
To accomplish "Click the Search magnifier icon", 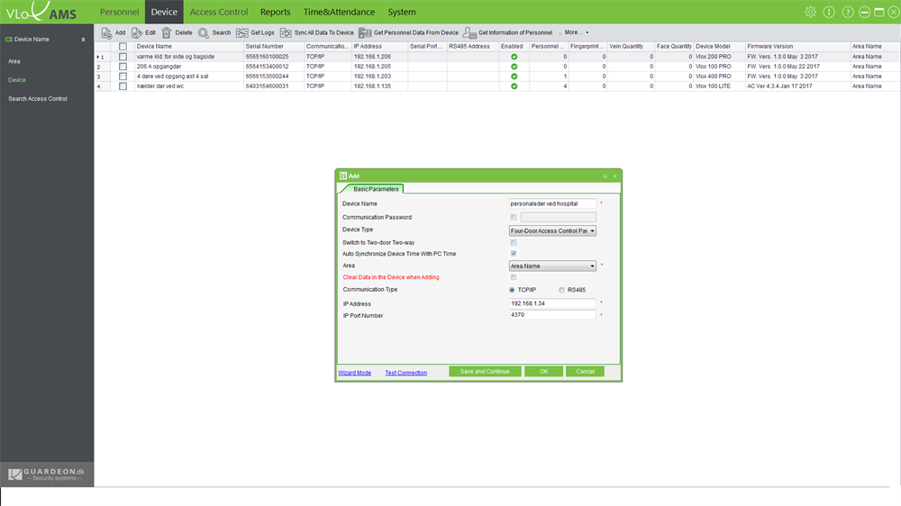I will coord(204,32).
